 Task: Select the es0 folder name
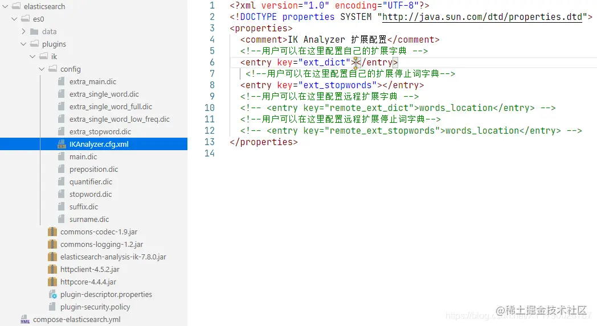[x=39, y=19]
